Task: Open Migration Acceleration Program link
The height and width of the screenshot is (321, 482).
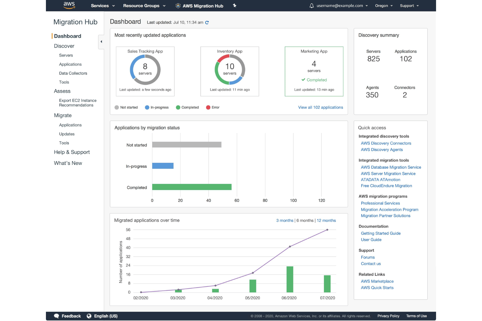Action: pyautogui.click(x=390, y=210)
